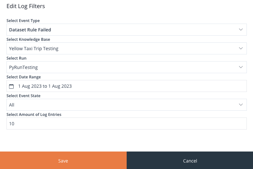The width and height of the screenshot is (253, 169).
Task: Click the Knowledge Base chevron arrow
Action: coord(241,48)
